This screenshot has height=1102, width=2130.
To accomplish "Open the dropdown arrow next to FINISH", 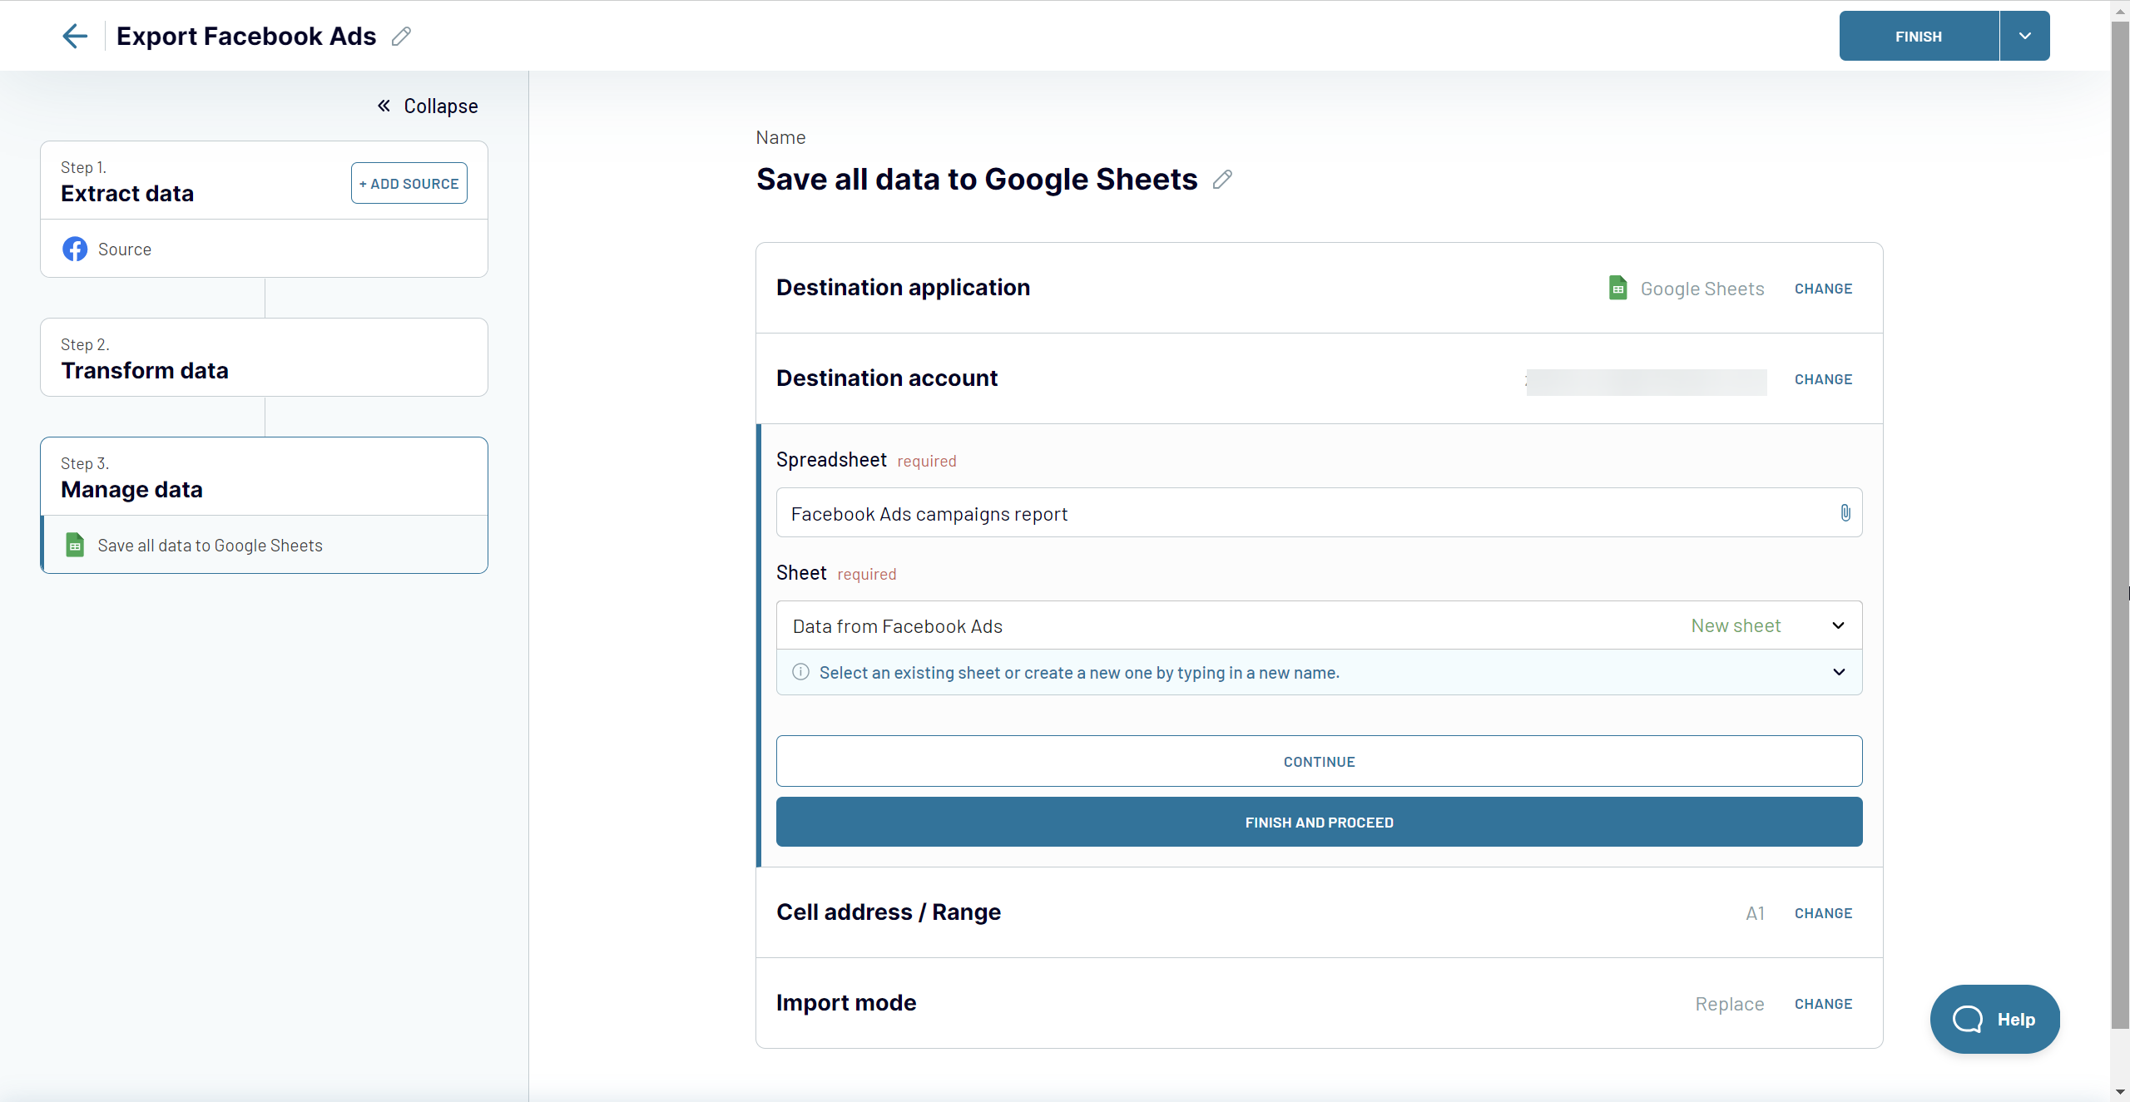I will pyautogui.click(x=2025, y=36).
